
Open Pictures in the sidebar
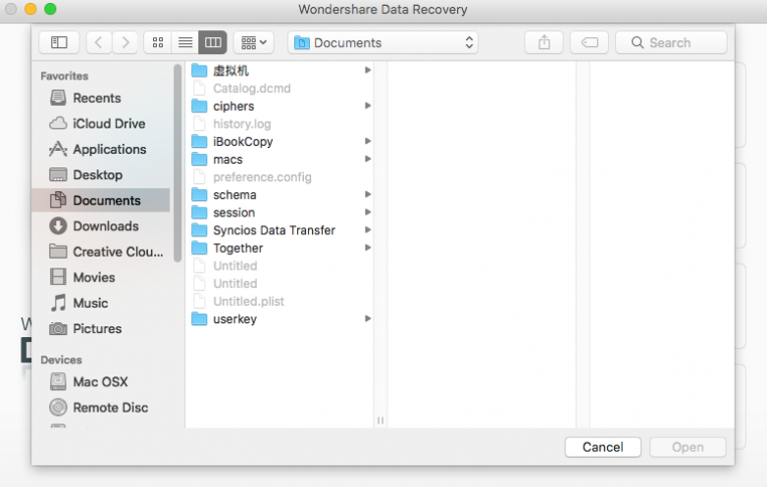pyautogui.click(x=103, y=328)
